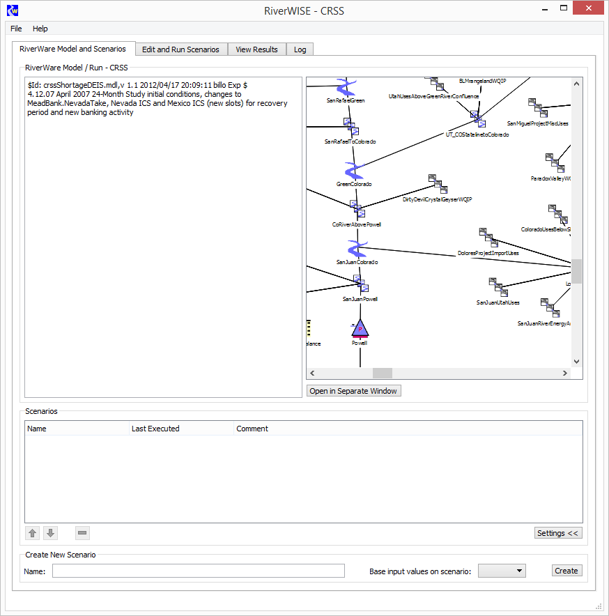This screenshot has height=616, width=609.
Task: Select DirtyDevilCrystalGeyserWQIP water user icon
Action: (438, 184)
